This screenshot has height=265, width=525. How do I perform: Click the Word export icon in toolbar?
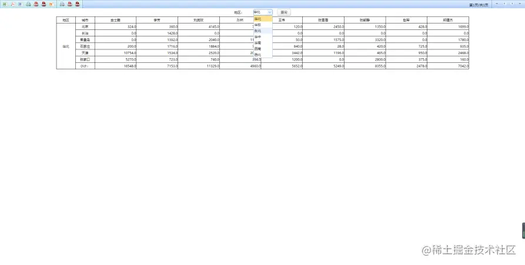(20, 4)
